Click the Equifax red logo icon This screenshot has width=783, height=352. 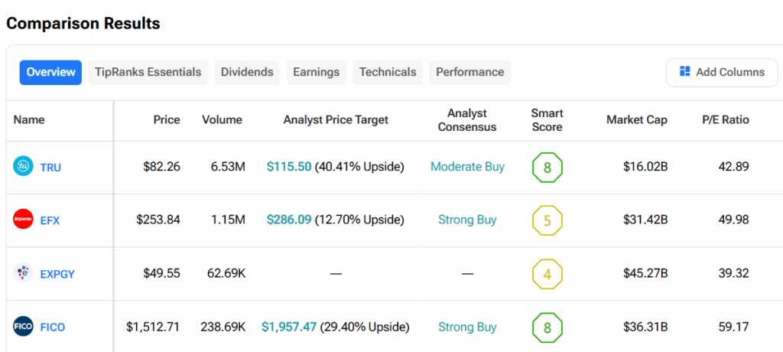(x=24, y=220)
